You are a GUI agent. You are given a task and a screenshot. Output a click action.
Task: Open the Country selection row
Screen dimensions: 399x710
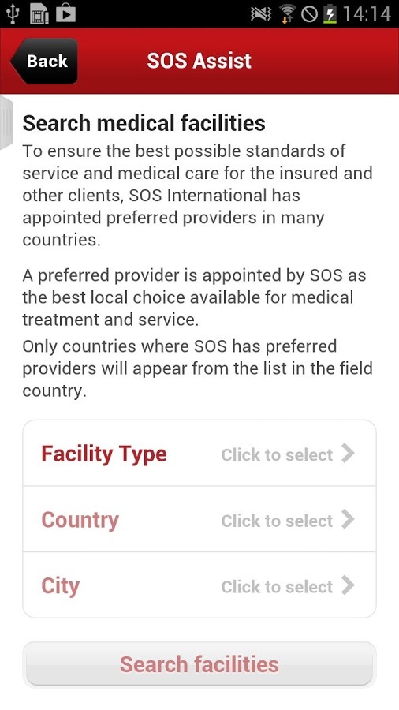(x=199, y=519)
